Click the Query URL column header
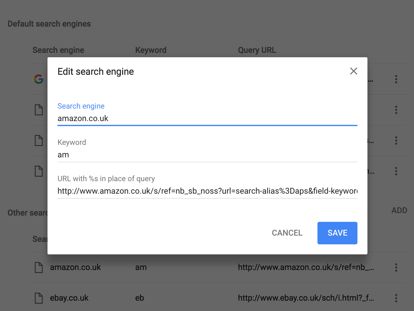 (x=257, y=50)
